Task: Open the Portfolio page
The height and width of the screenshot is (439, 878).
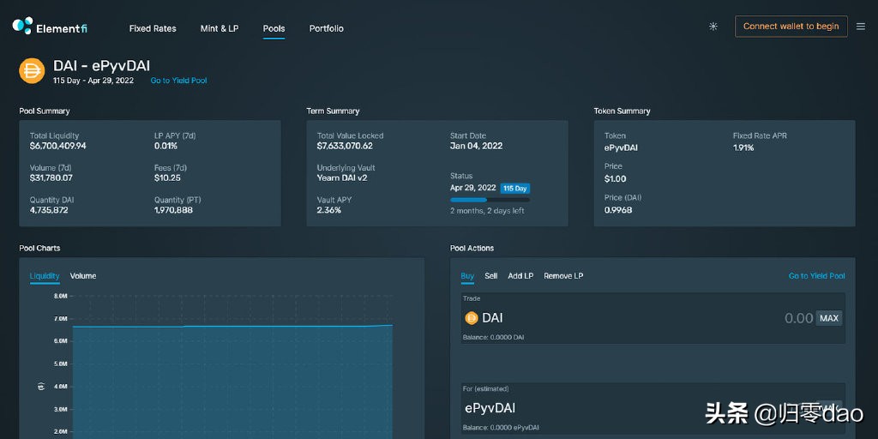Action: pos(327,28)
